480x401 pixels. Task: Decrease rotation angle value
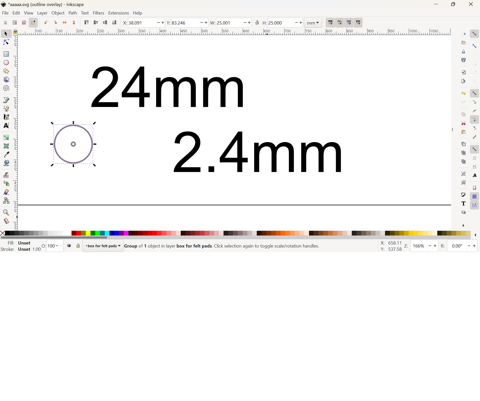(x=469, y=246)
